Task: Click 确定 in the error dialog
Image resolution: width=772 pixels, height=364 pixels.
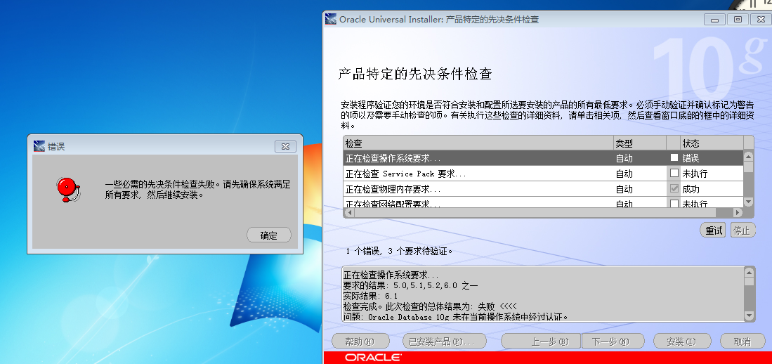Action: pos(269,235)
